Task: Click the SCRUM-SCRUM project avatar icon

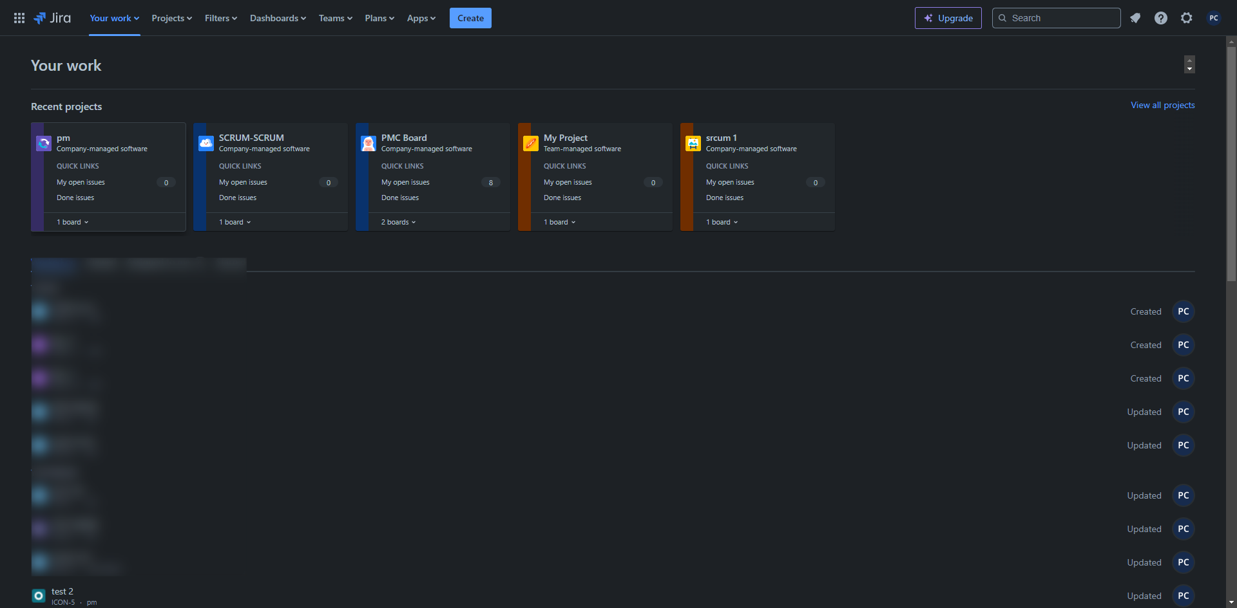Action: 206,143
